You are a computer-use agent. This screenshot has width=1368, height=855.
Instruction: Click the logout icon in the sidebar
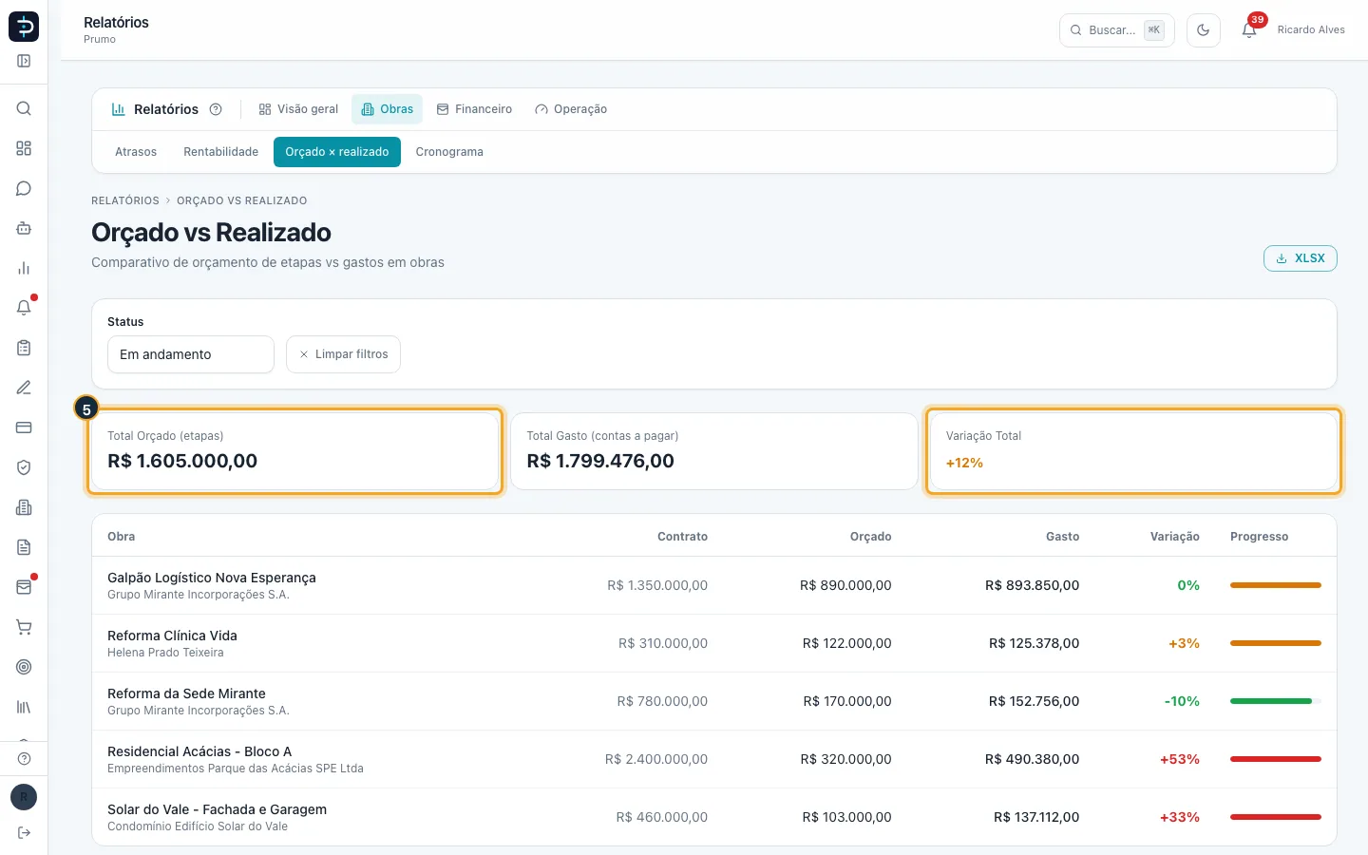tap(24, 832)
